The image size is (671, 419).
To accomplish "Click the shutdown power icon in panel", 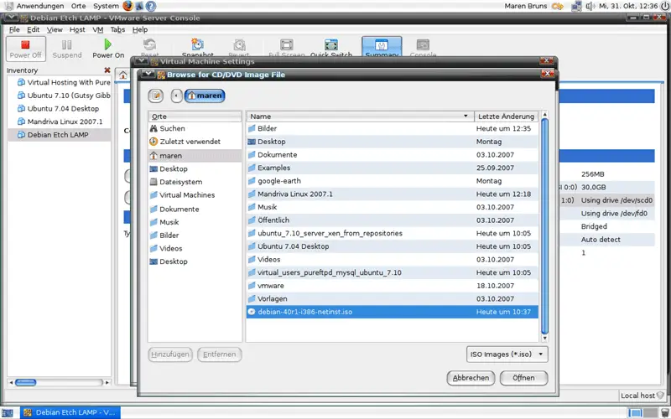I will (664, 6).
